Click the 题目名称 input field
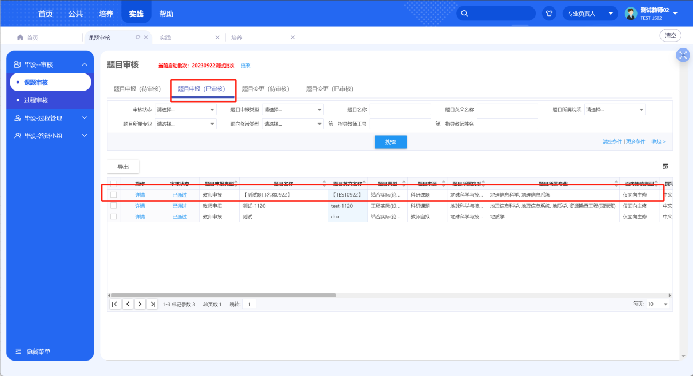Image resolution: width=693 pixels, height=376 pixels. (x=400, y=110)
